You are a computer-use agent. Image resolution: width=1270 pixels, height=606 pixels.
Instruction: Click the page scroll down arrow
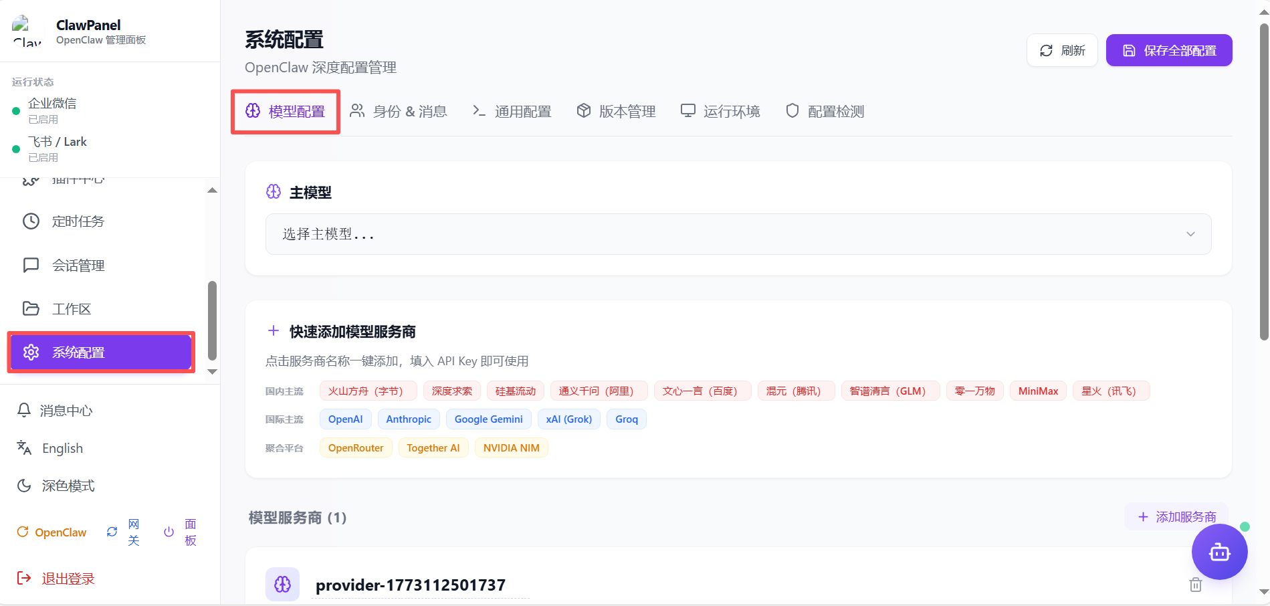(1264, 593)
